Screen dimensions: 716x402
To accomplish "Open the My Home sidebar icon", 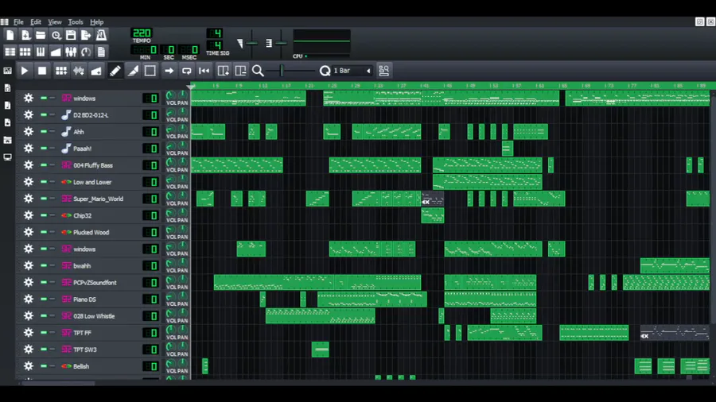I will click(x=8, y=140).
